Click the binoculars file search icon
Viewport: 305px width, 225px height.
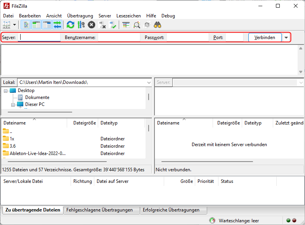pyautogui.click(x=158, y=25)
